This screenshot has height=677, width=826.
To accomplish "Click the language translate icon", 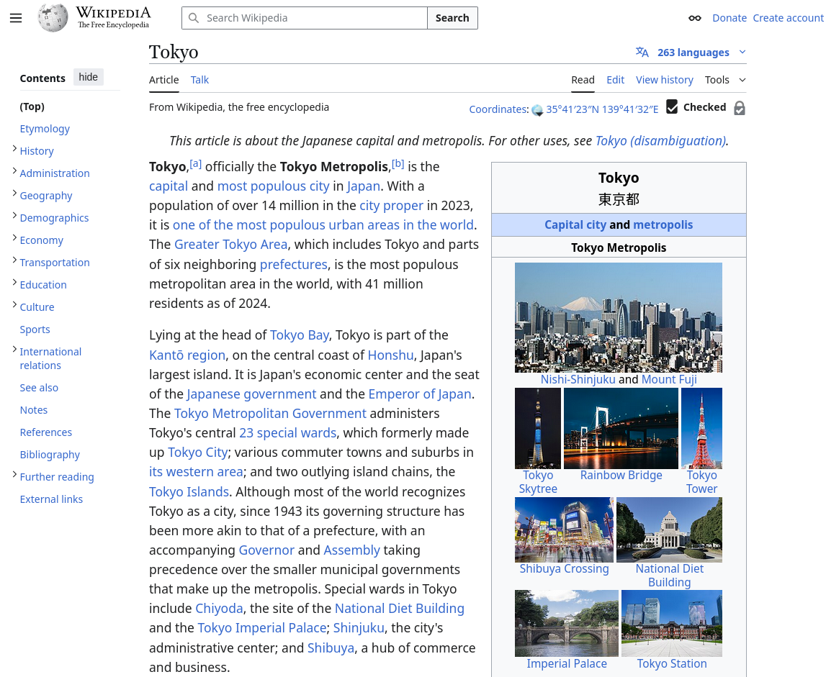I will click(x=642, y=52).
